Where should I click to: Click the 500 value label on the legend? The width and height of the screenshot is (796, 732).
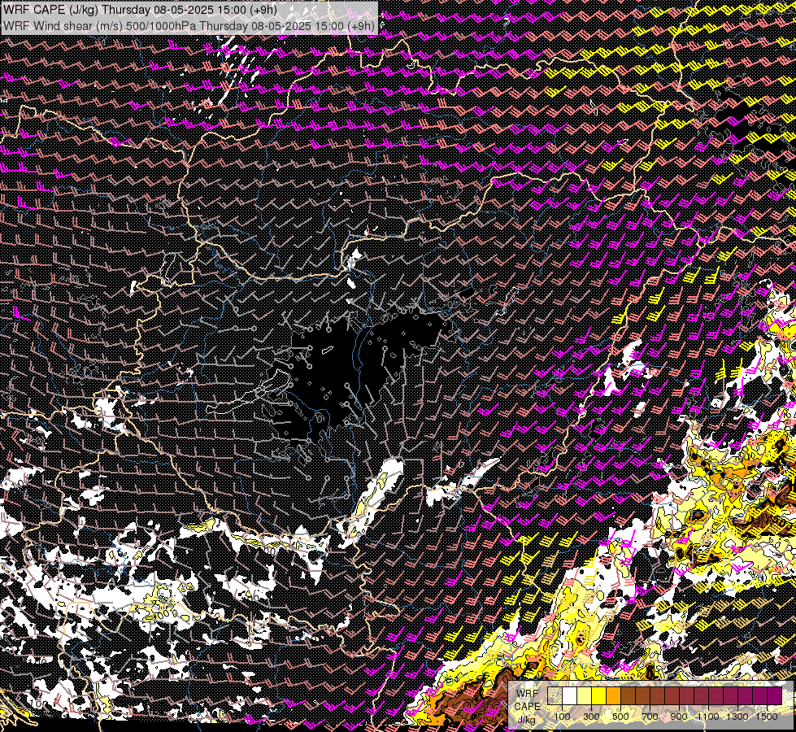620,717
